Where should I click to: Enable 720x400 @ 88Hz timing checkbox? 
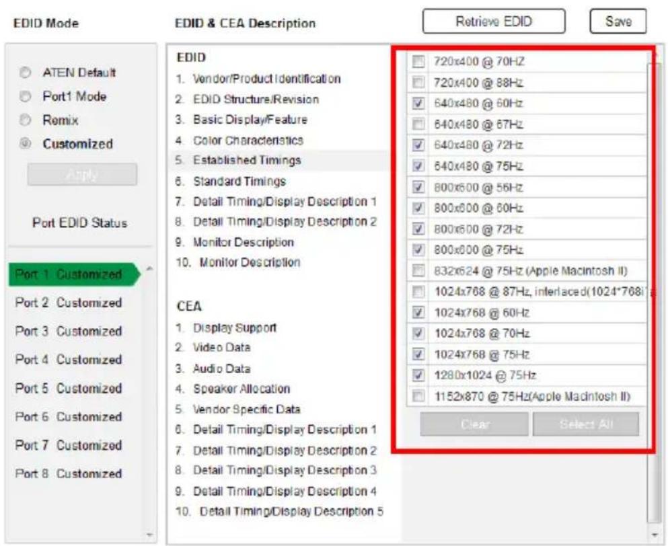click(418, 82)
